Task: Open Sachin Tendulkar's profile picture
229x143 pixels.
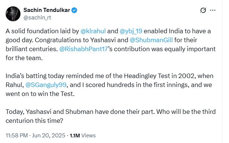Action: (13, 14)
